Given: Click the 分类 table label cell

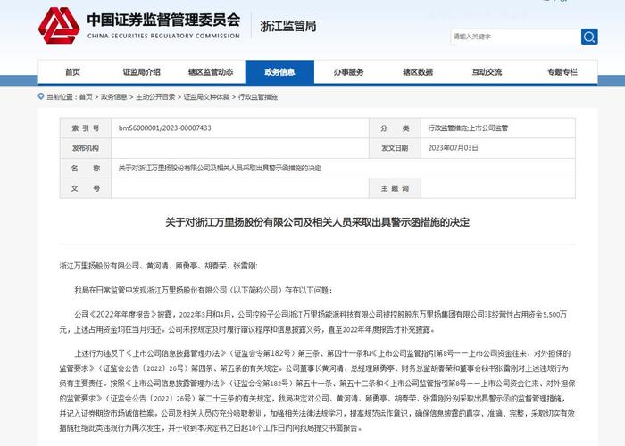Looking at the screenshot, I should coord(395,128).
